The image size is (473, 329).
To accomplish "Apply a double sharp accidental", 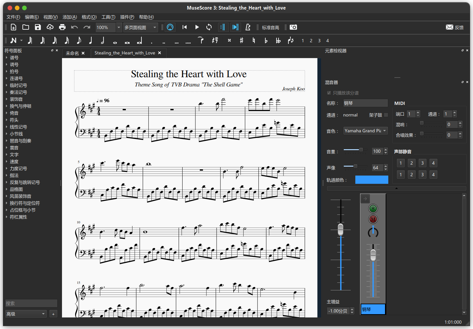I will (229, 41).
